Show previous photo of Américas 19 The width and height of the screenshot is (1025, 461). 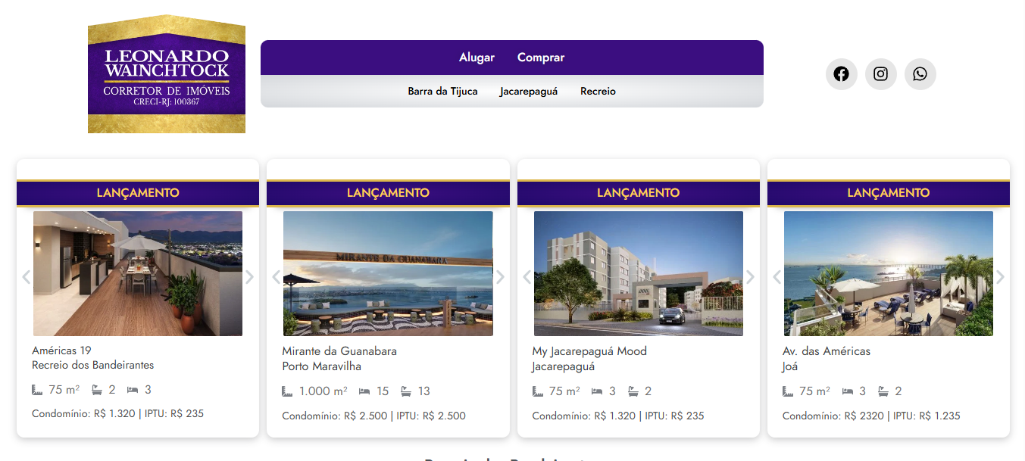pyautogui.click(x=27, y=277)
